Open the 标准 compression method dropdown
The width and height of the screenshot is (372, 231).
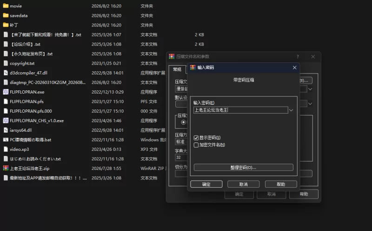tap(181, 142)
